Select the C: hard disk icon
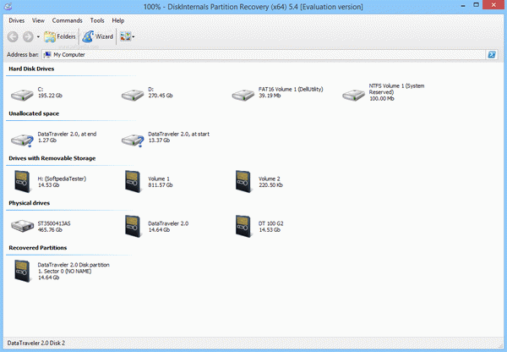 pos(22,95)
